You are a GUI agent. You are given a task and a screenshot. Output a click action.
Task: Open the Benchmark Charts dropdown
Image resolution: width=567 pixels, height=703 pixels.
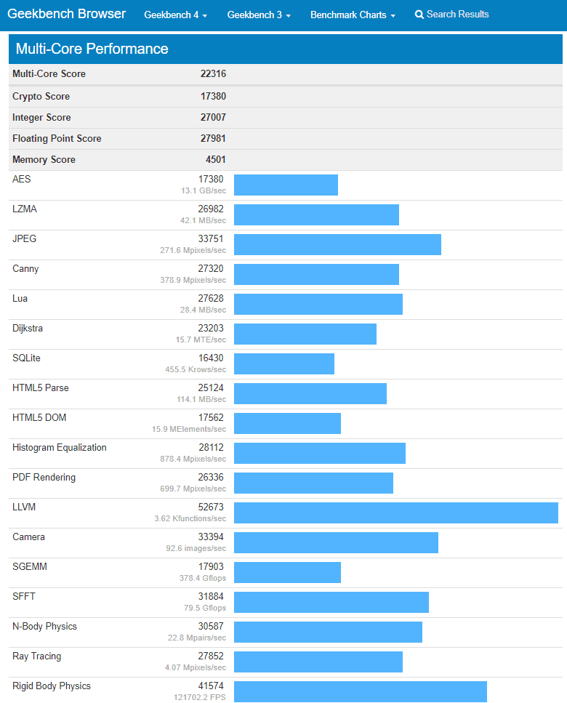tap(353, 14)
